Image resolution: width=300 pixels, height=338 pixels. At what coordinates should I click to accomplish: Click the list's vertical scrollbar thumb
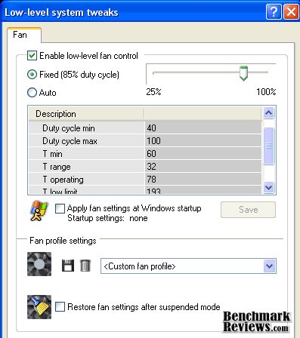coord(269,146)
